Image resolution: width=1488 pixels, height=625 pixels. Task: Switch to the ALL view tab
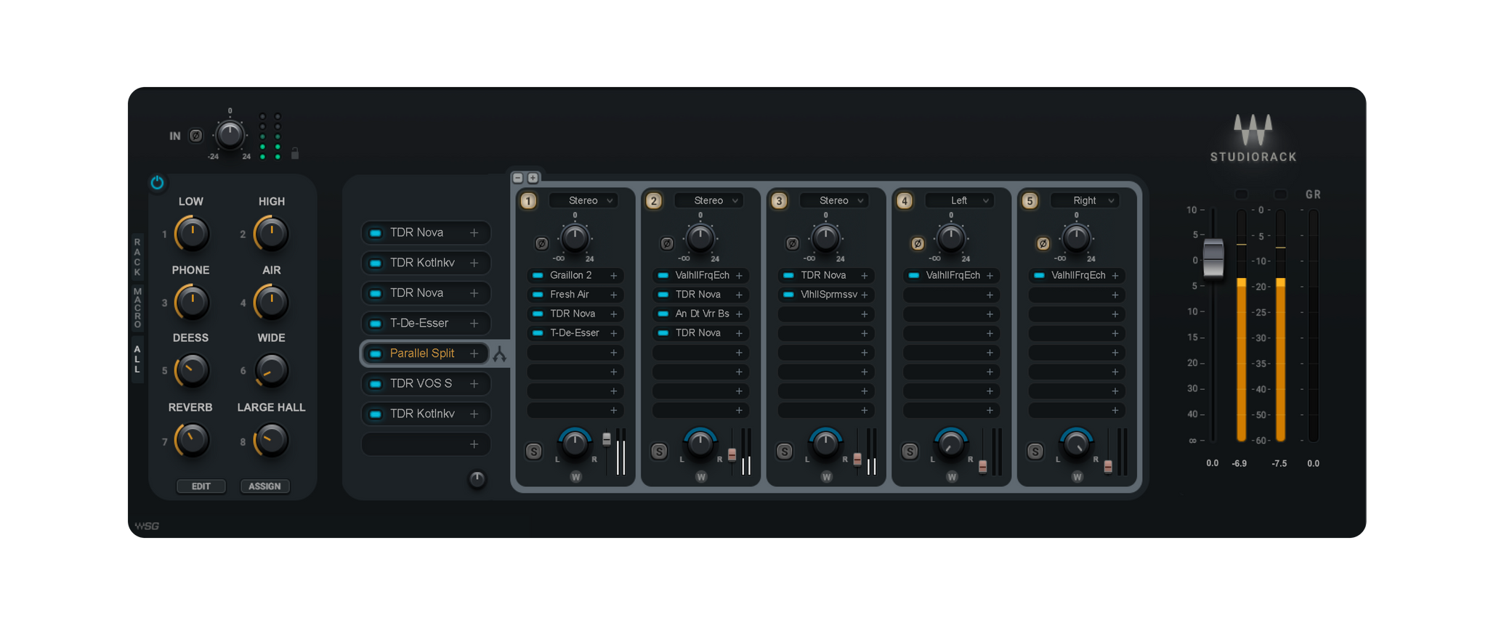coord(137,359)
